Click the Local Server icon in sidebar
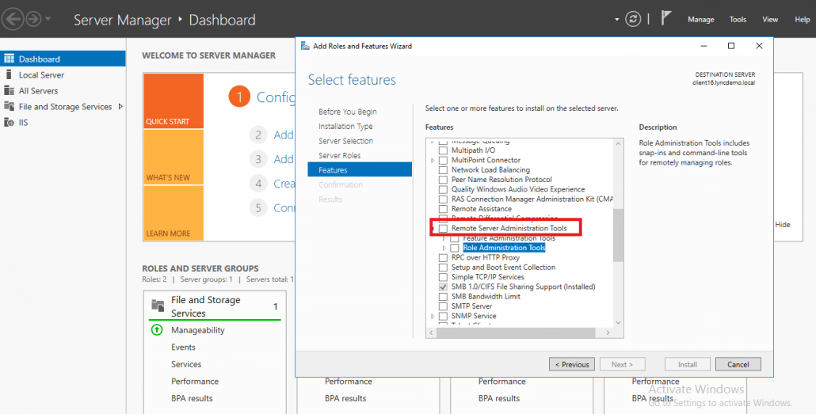 pos(9,74)
